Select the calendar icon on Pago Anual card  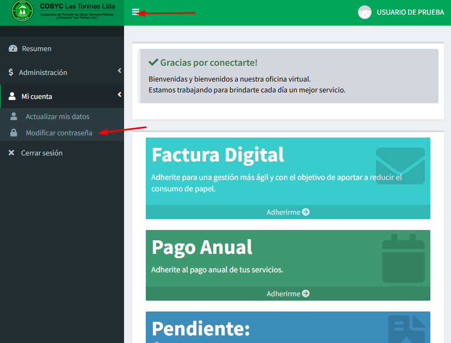403,258
